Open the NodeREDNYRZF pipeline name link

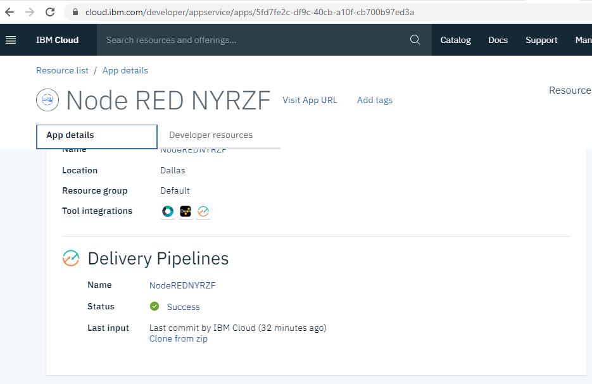(182, 285)
